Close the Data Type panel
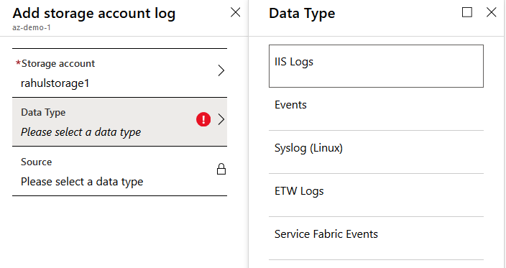The image size is (506, 268). tap(491, 12)
